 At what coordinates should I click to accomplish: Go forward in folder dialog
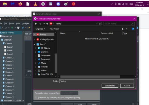[40, 24]
